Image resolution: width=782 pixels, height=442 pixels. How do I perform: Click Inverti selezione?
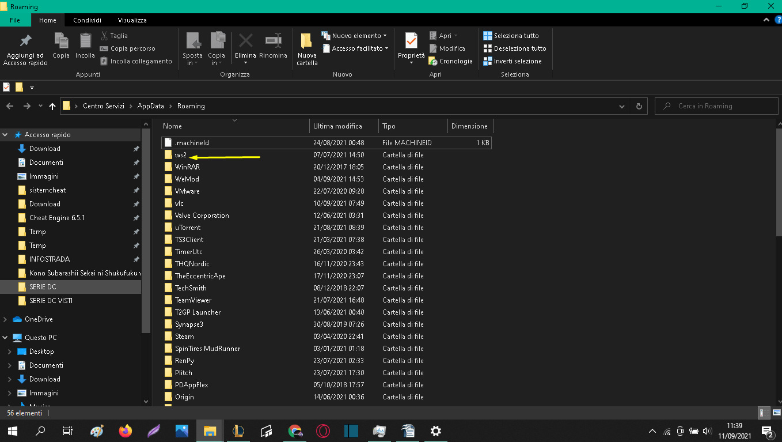513,61
